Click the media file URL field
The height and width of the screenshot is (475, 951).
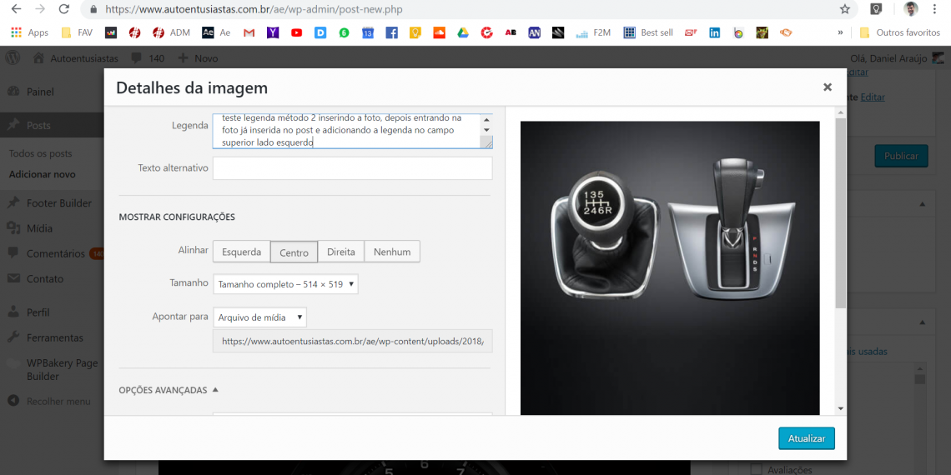[x=352, y=341]
